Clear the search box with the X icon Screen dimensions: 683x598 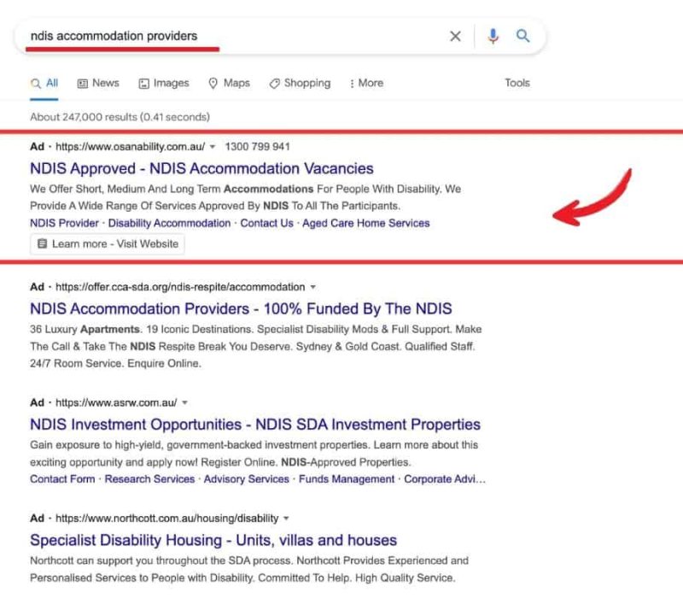pyautogui.click(x=455, y=36)
